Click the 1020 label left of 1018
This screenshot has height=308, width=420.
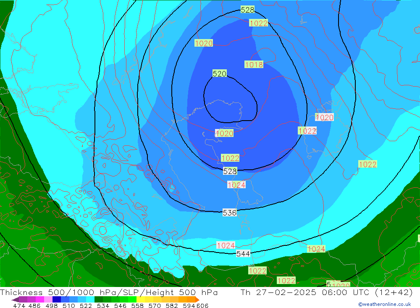204,43
